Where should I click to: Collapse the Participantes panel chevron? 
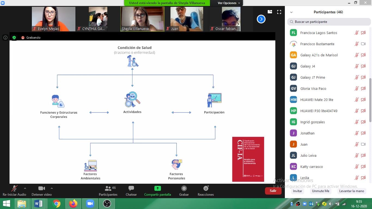pos(291,12)
